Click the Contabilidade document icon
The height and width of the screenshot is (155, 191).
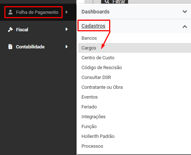click(10, 47)
